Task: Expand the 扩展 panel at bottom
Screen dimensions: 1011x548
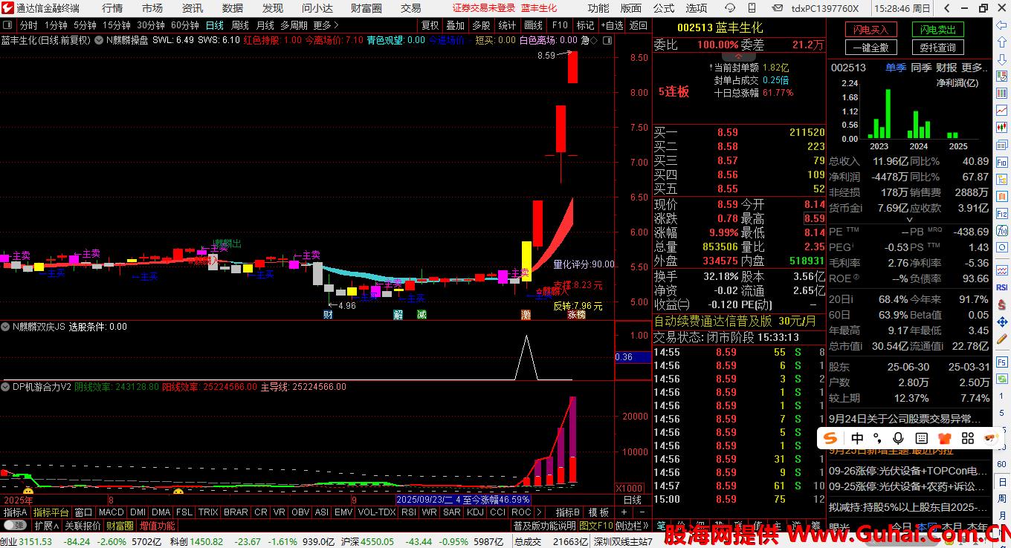Action: tap(45, 526)
